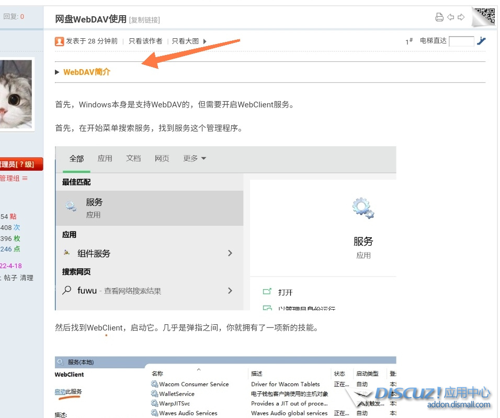Switch to the 应用 search tab
This screenshot has height=418, width=500.
coord(105,158)
